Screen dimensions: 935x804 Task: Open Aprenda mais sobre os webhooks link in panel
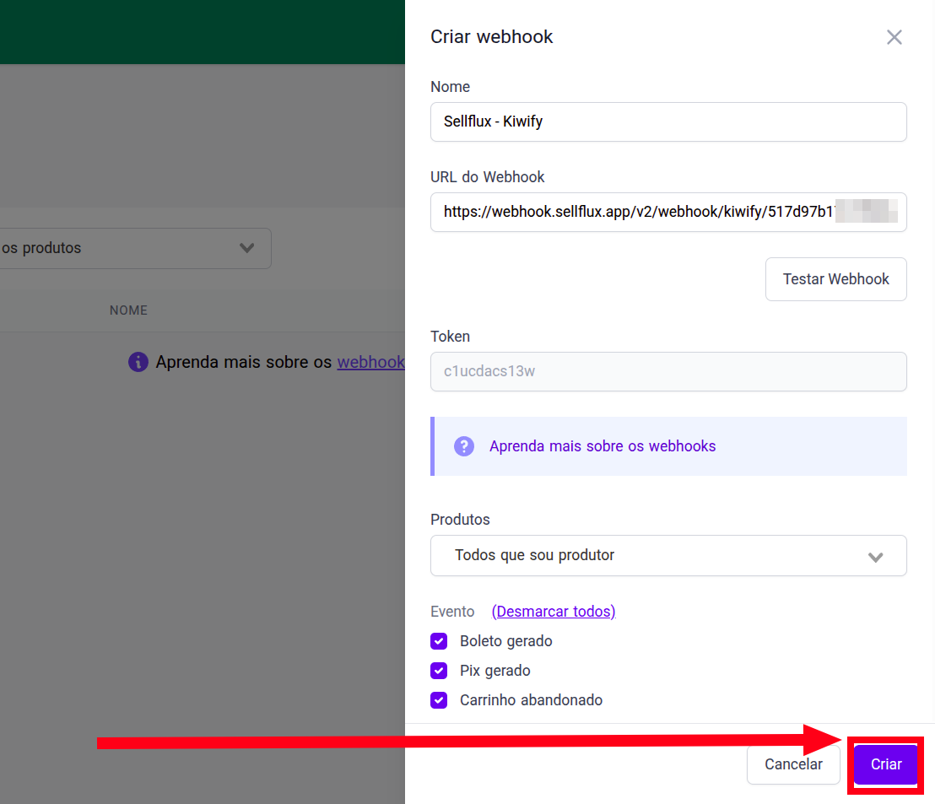coord(603,446)
